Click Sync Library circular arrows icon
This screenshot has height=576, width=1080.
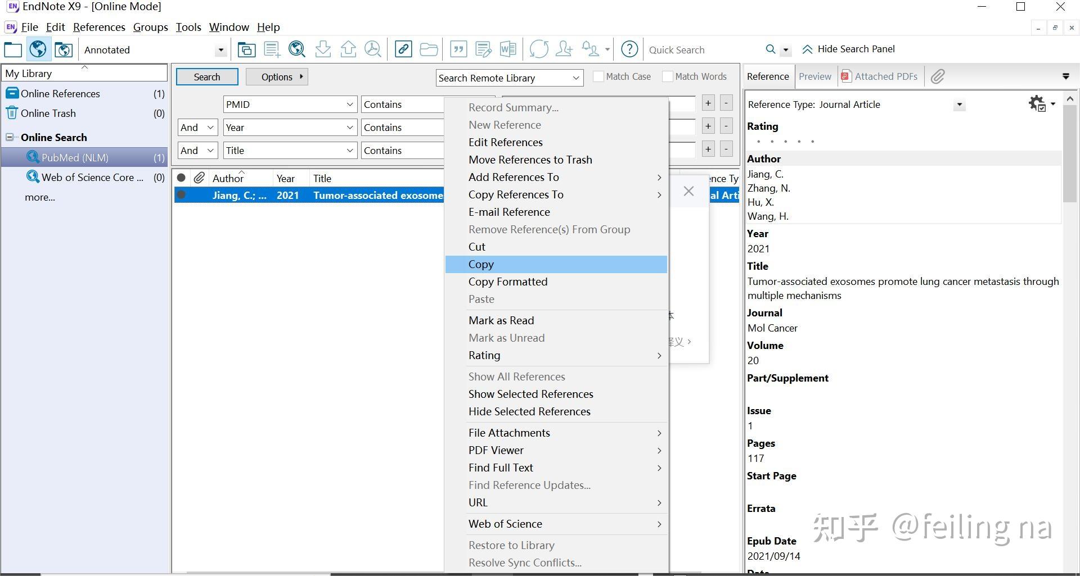tap(538, 49)
